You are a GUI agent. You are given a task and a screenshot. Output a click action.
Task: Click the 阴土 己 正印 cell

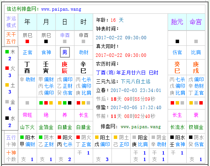tap(121, 141)
